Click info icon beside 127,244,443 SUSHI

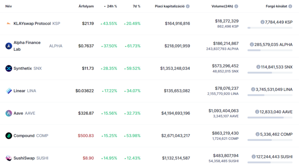tap(253, 157)
